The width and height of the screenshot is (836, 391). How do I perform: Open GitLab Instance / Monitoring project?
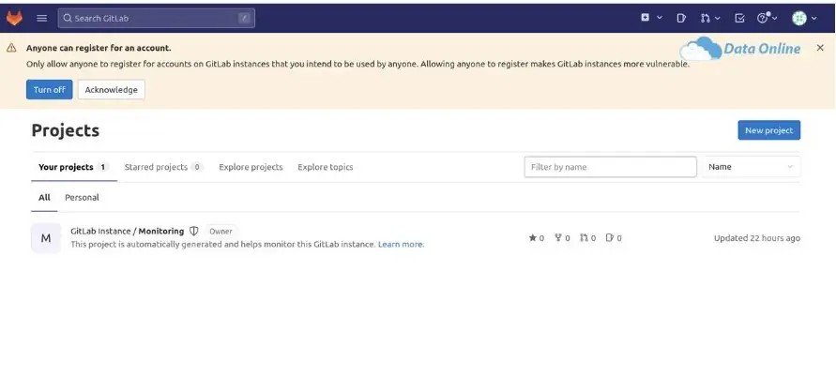(128, 232)
